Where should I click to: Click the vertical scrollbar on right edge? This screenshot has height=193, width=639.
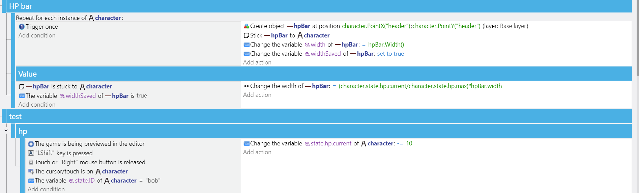(637, 38)
